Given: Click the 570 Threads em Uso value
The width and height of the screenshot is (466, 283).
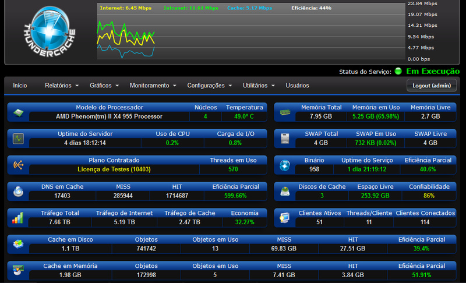Looking at the screenshot, I should [233, 169].
